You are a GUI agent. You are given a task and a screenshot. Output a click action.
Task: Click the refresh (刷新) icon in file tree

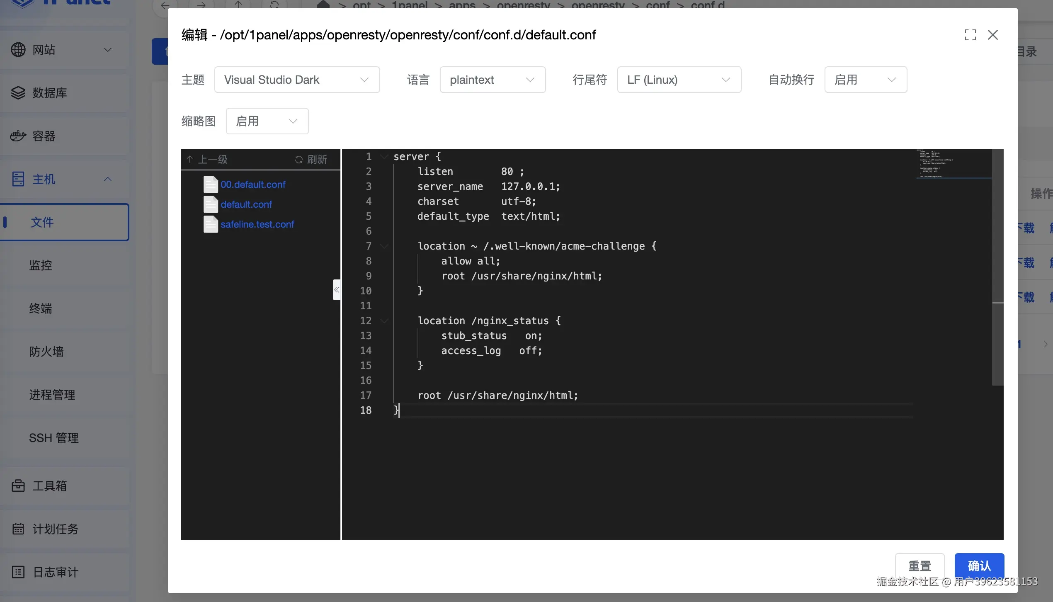pos(299,160)
